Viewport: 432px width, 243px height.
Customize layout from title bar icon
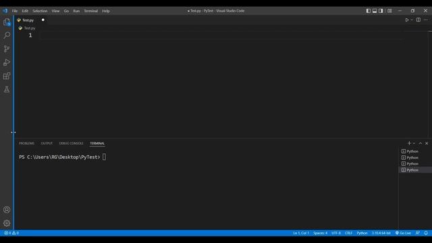pos(389,11)
